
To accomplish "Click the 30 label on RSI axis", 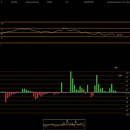I will tap(2, 38).
